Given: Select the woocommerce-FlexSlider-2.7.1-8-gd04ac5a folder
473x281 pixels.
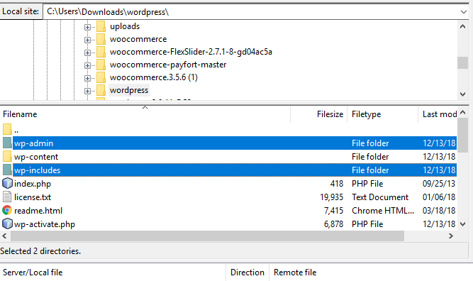Looking at the screenshot, I should 191,52.
